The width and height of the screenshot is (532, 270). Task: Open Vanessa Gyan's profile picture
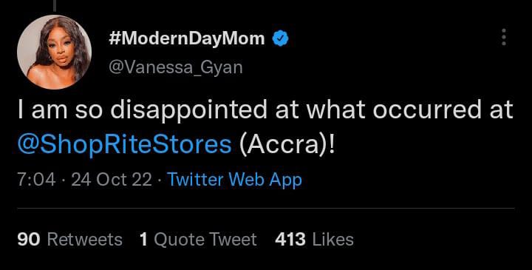coord(54,52)
